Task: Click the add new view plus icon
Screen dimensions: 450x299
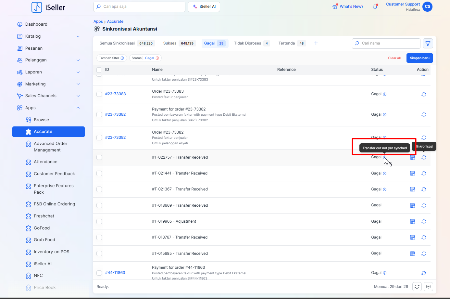Action: click(316, 43)
